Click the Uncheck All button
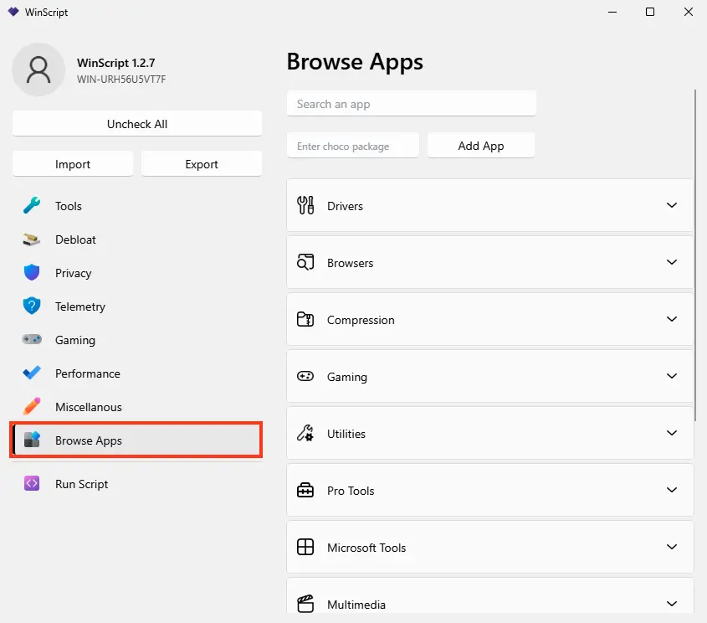Viewport: 707px width, 623px height. pos(137,124)
